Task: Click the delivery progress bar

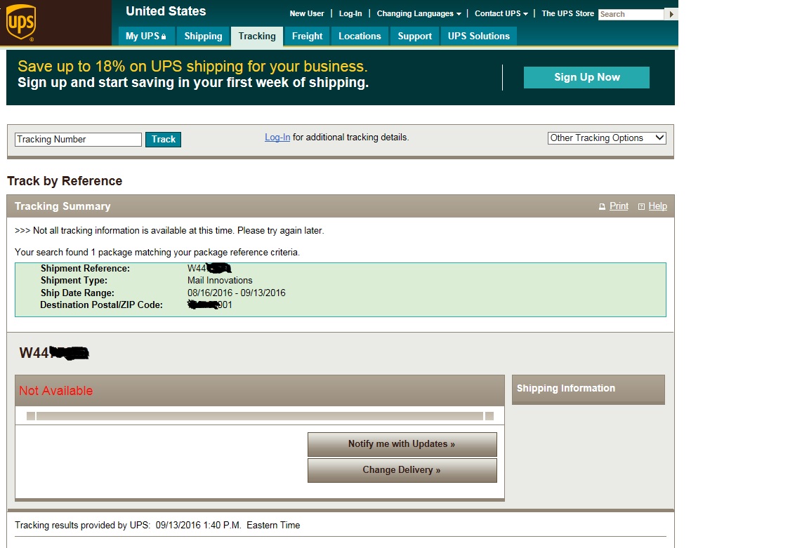Action: (260, 416)
